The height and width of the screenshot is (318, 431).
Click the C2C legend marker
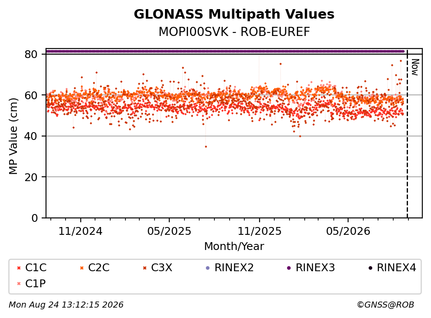tap(82, 268)
